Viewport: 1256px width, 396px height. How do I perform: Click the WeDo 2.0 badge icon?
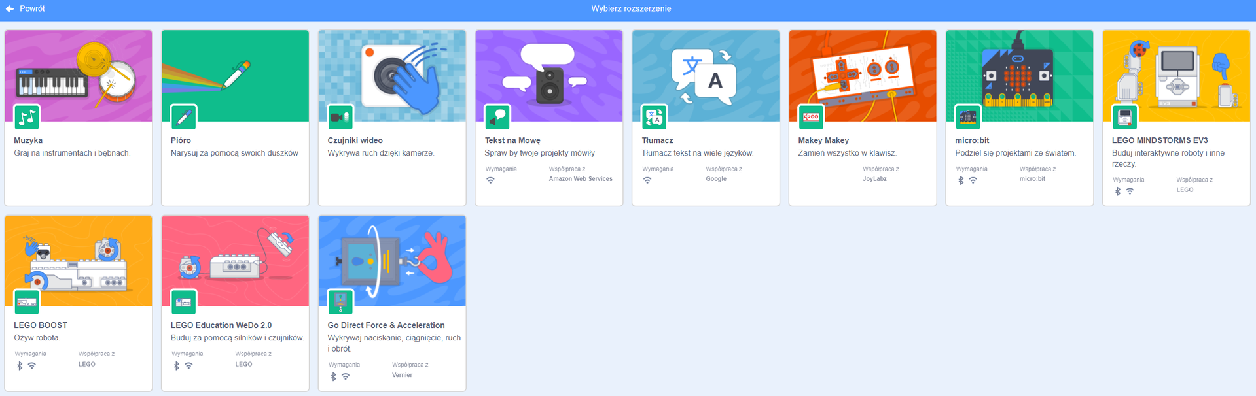183,302
